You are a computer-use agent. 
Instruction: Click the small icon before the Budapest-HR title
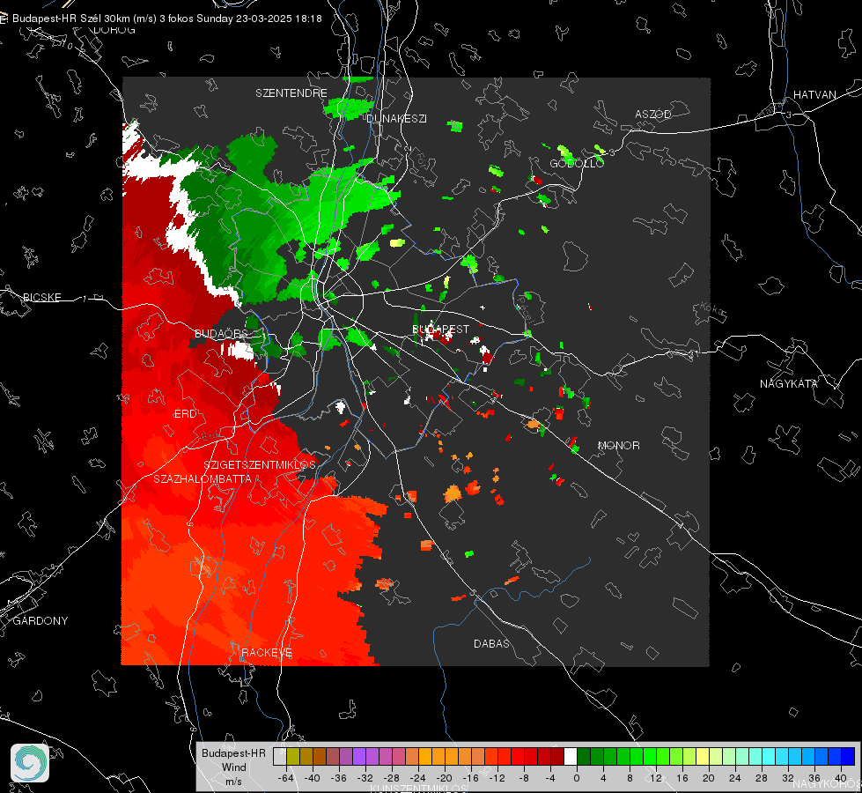pos(4,19)
